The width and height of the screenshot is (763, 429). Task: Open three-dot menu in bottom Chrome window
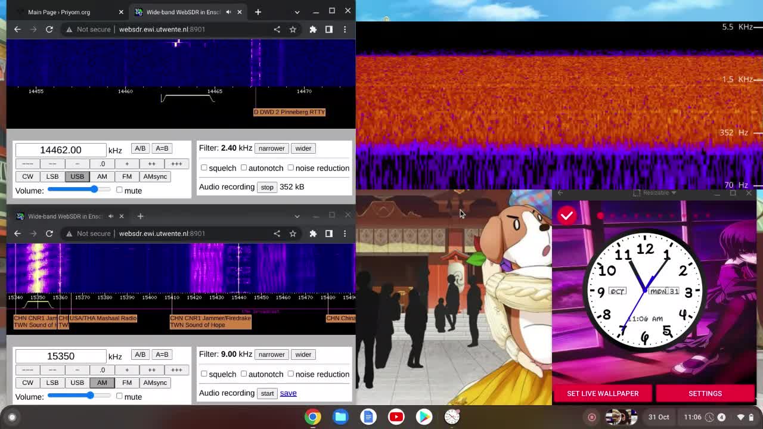[345, 234]
